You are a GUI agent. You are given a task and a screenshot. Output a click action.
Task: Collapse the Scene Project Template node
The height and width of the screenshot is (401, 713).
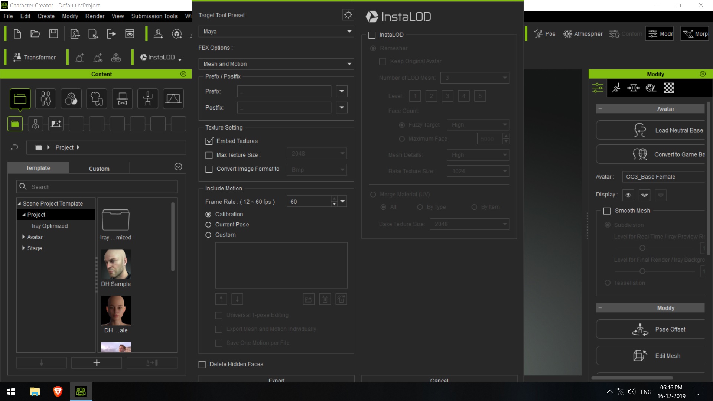pos(19,203)
